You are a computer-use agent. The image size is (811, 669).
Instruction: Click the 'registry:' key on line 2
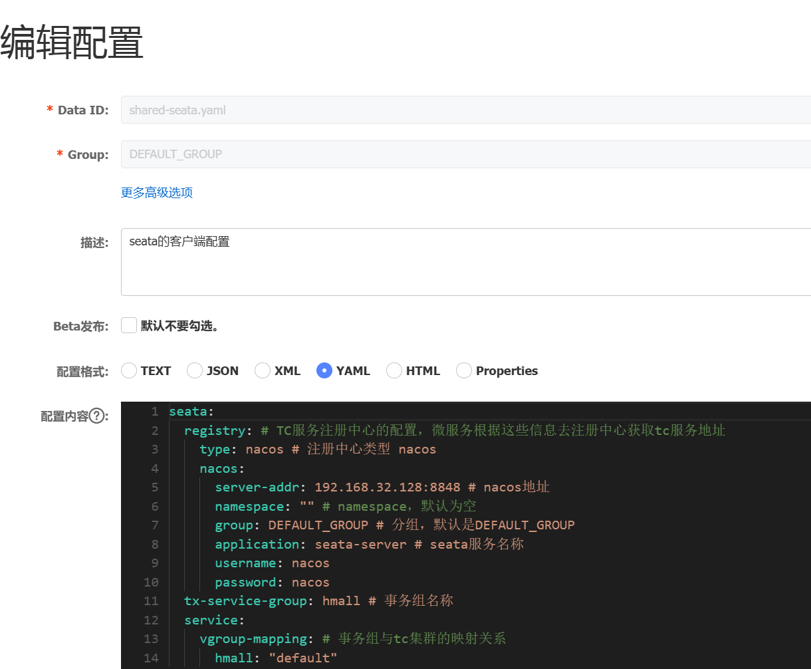pyautogui.click(x=219, y=430)
